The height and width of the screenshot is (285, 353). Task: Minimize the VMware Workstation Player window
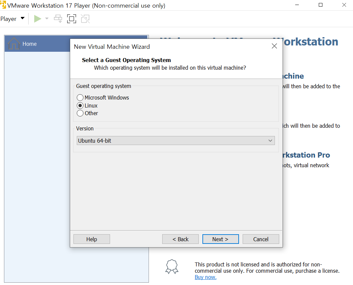(x=297, y=5)
